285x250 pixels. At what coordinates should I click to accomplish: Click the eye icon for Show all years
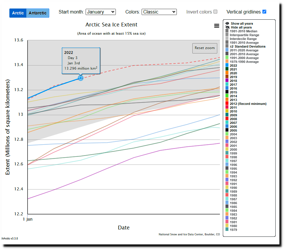[x=227, y=24]
